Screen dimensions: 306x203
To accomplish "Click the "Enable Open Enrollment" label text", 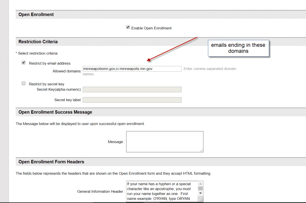I will click(x=152, y=28).
